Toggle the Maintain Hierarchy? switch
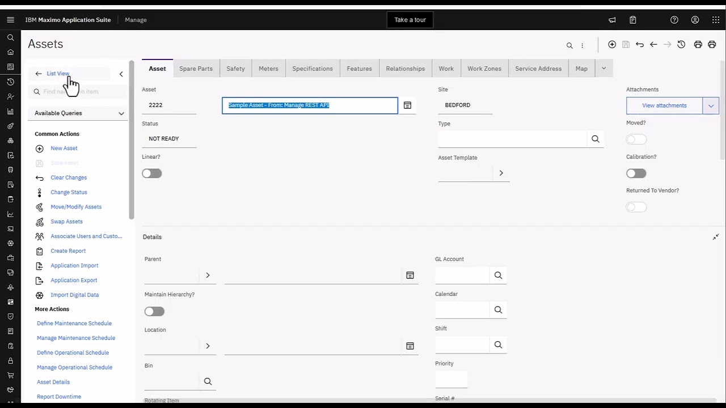 click(x=154, y=311)
